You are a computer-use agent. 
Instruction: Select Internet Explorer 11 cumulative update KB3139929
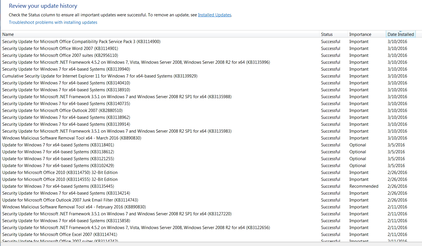[100, 76]
